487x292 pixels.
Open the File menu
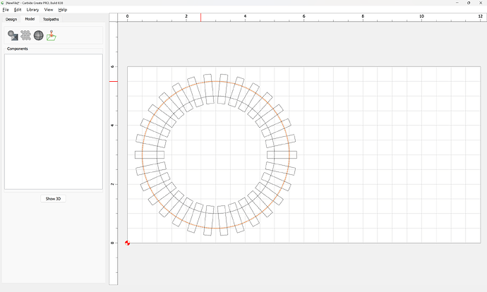coord(6,10)
